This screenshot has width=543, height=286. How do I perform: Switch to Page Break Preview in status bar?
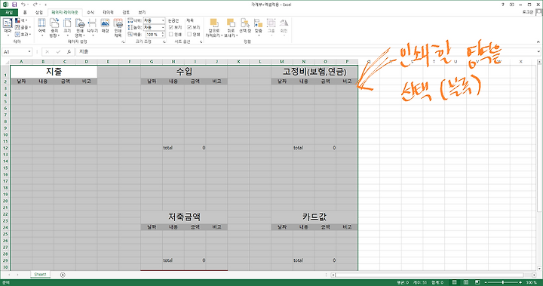click(477, 282)
